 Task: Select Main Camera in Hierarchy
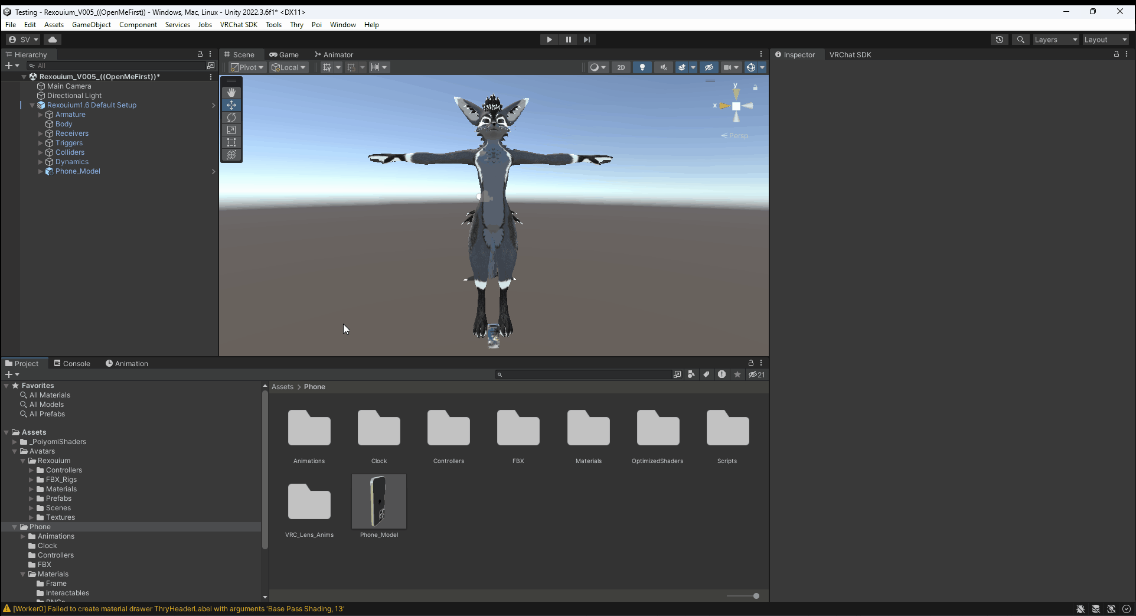click(69, 86)
